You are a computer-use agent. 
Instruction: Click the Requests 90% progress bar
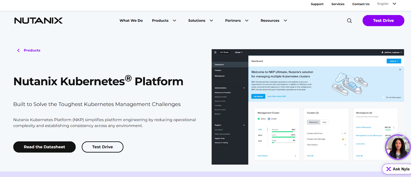284,132
